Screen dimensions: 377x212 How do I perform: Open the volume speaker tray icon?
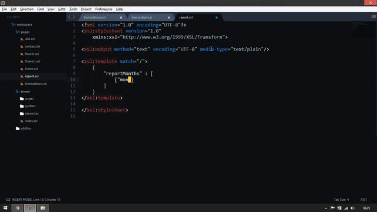coord(352,208)
